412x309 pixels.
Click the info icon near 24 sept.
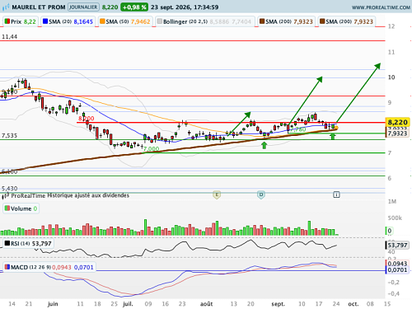tap(336, 194)
